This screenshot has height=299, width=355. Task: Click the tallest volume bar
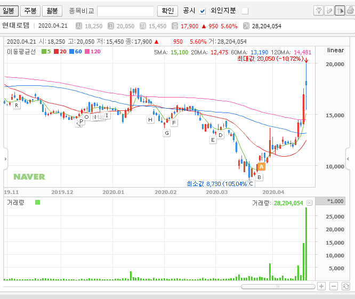(306, 244)
